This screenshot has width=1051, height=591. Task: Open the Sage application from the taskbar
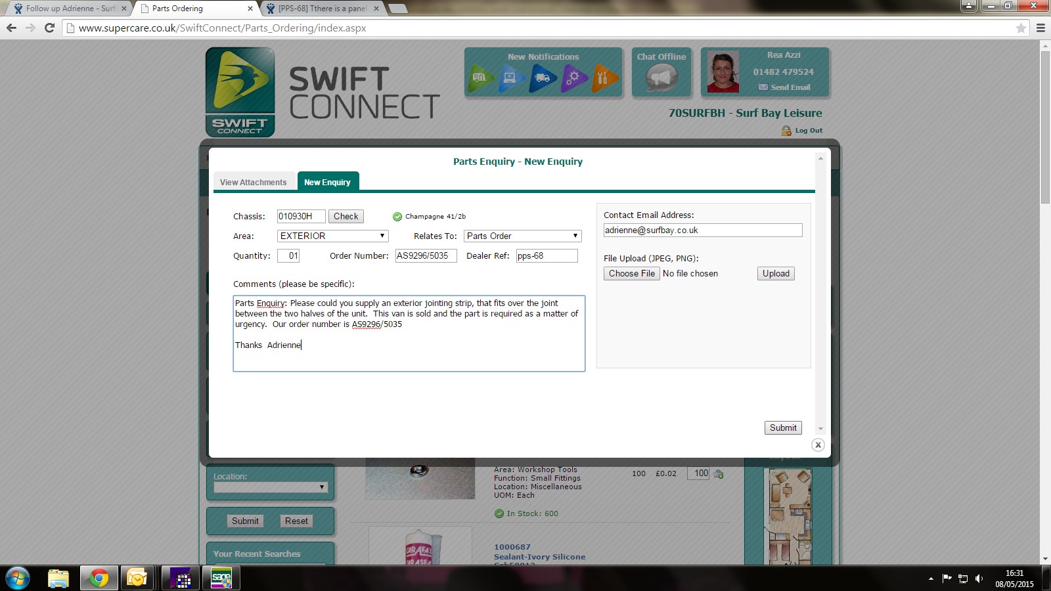point(221,579)
